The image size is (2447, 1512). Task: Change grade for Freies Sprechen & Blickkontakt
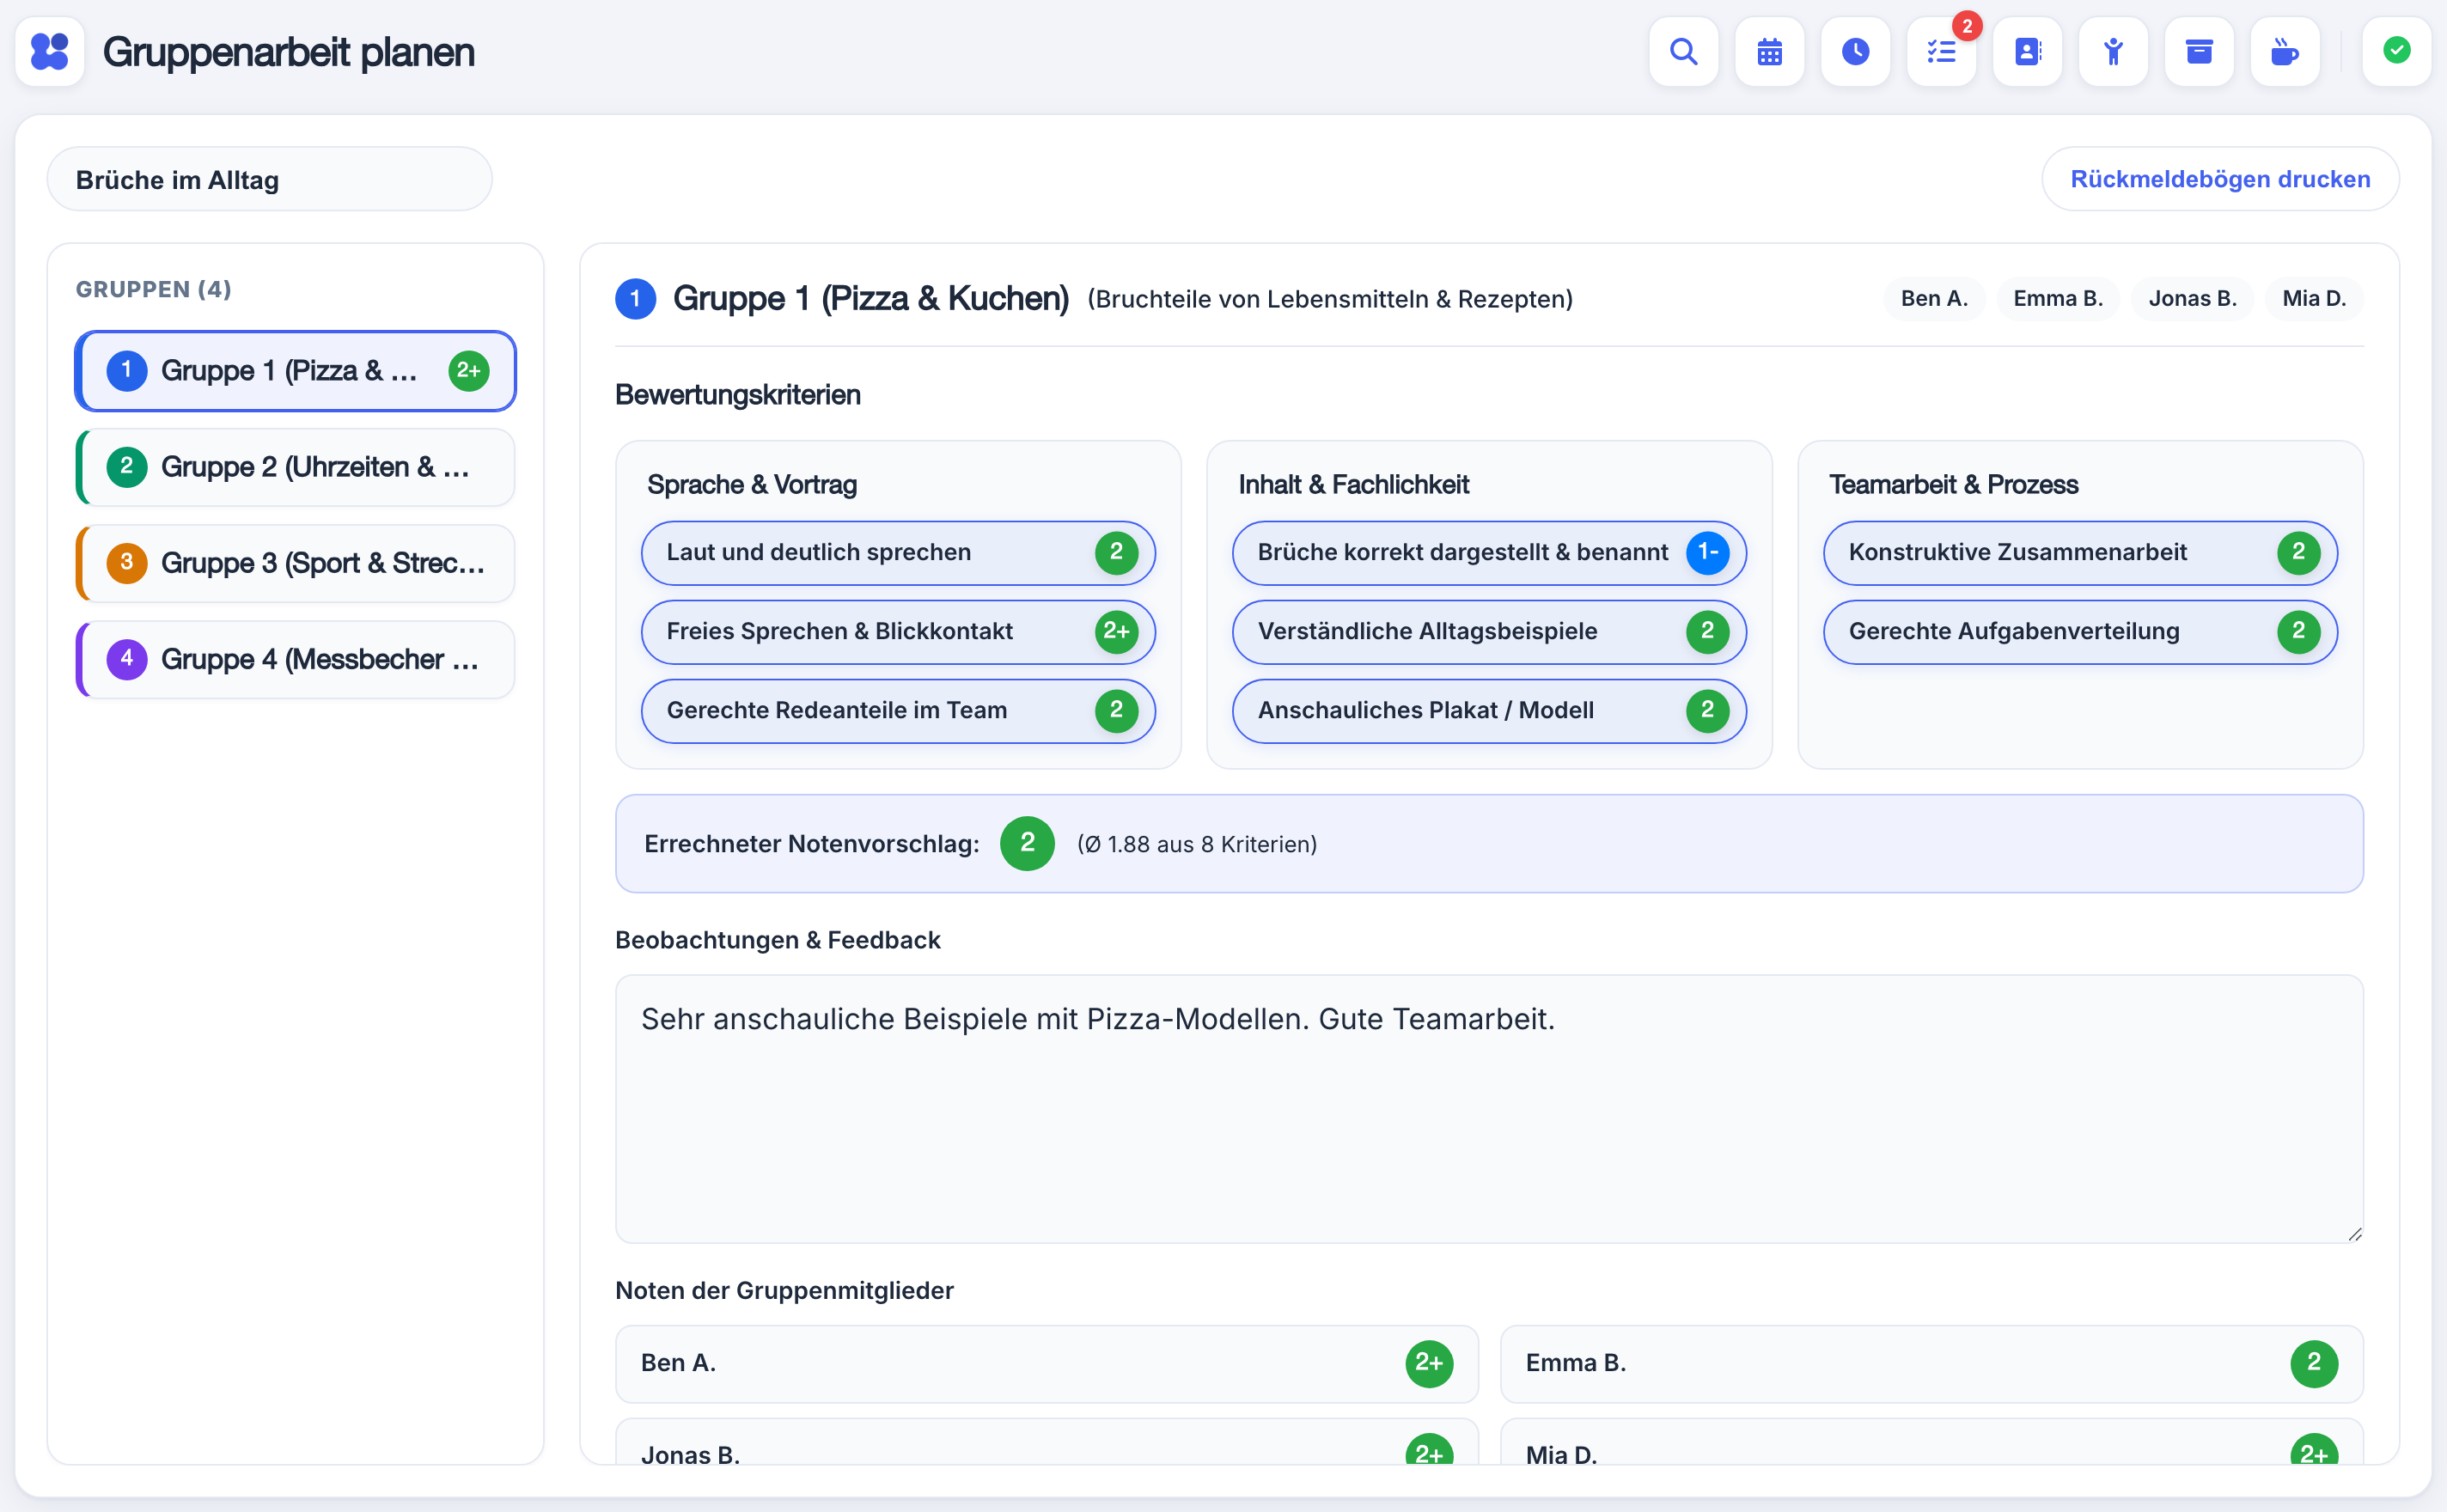click(x=1116, y=631)
